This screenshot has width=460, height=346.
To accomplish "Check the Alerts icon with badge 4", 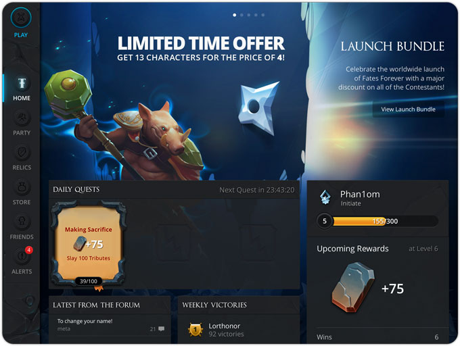I will 22,255.
